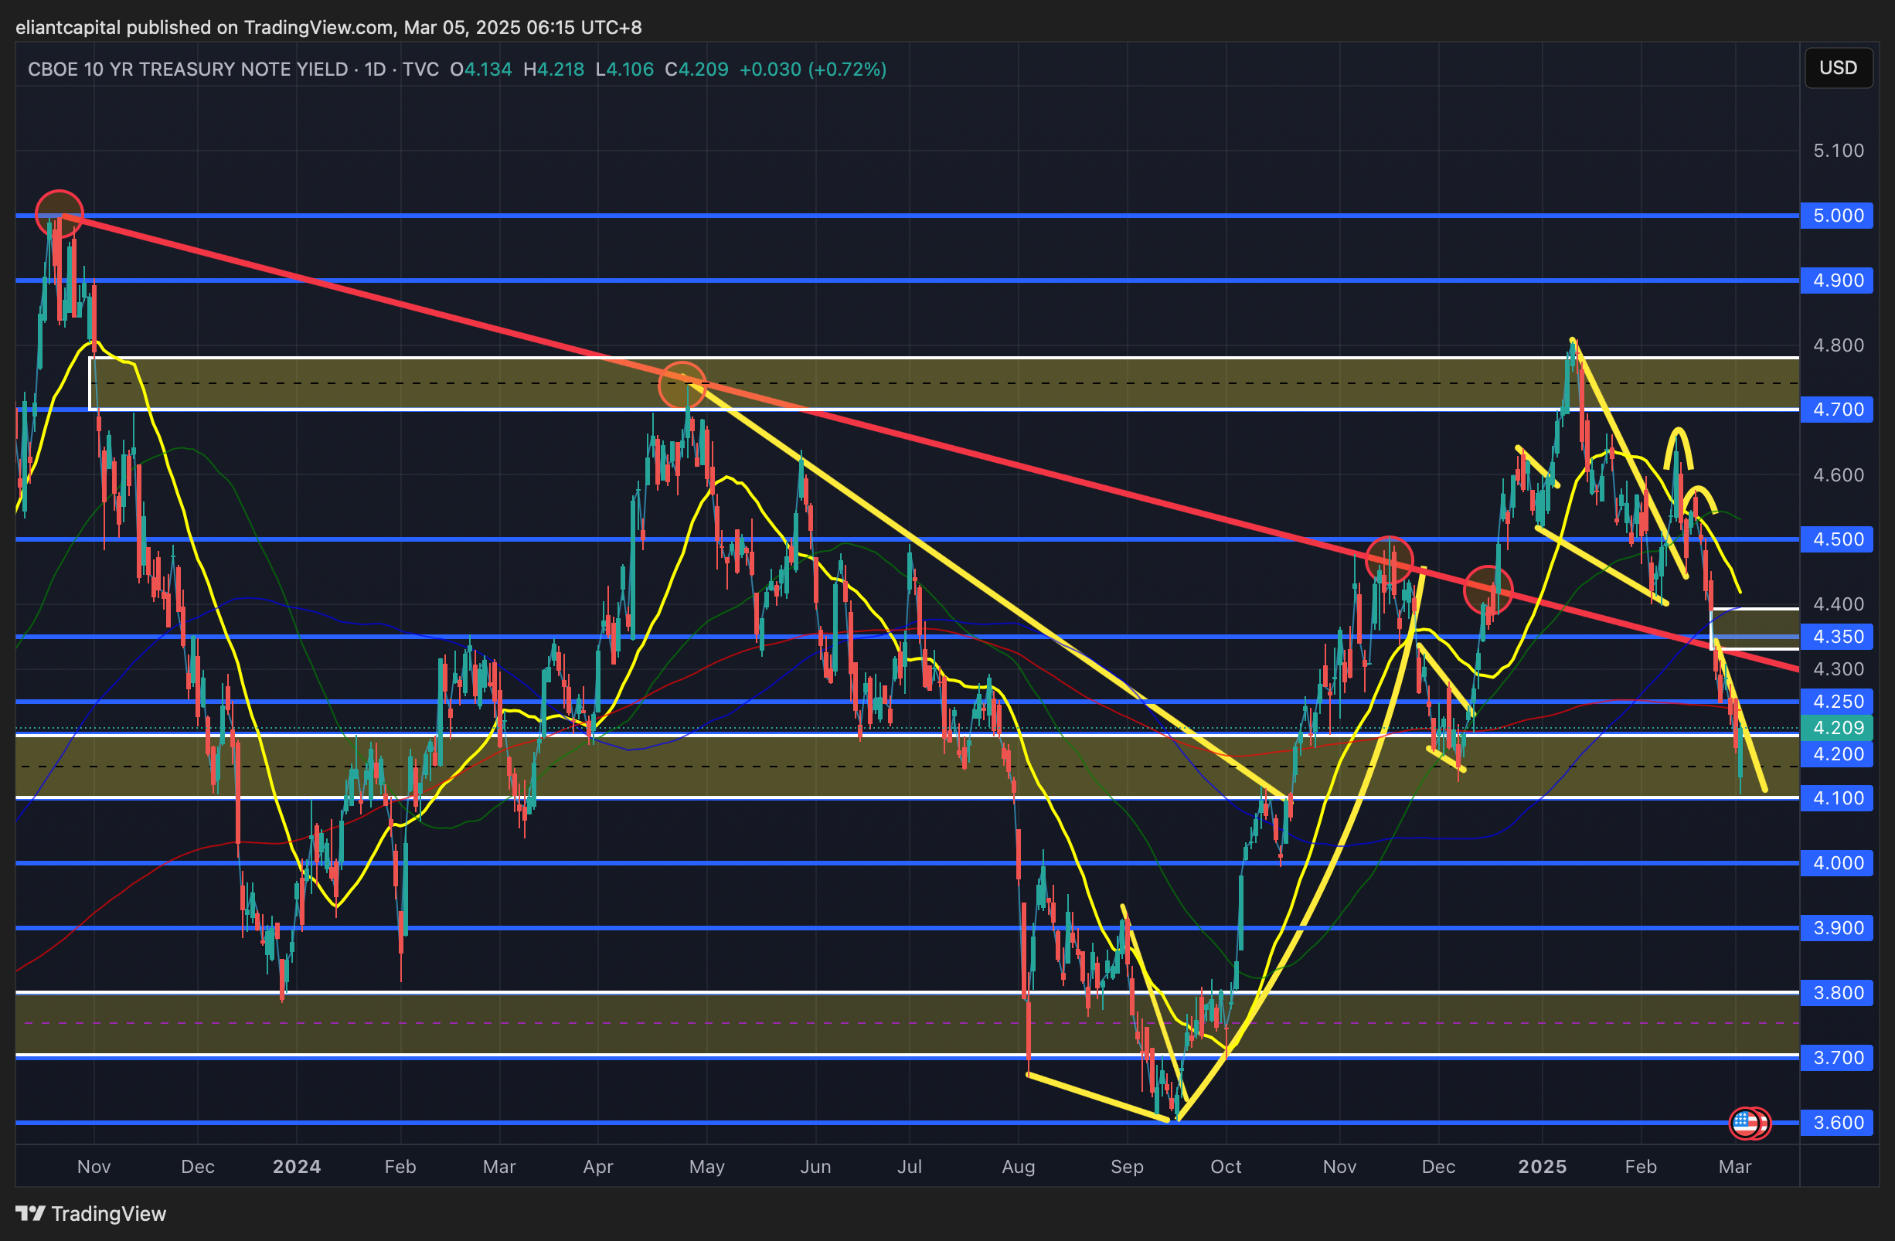Click the 4.500 blue price label
This screenshot has width=1895, height=1241.
pos(1838,539)
